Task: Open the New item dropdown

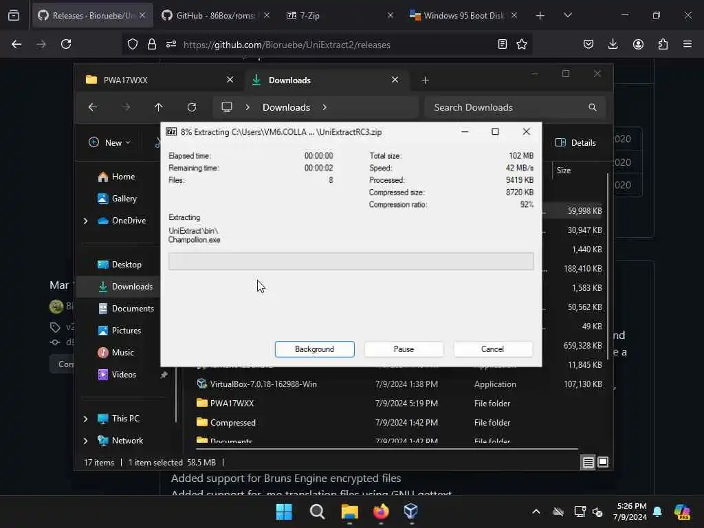Action: tap(109, 142)
